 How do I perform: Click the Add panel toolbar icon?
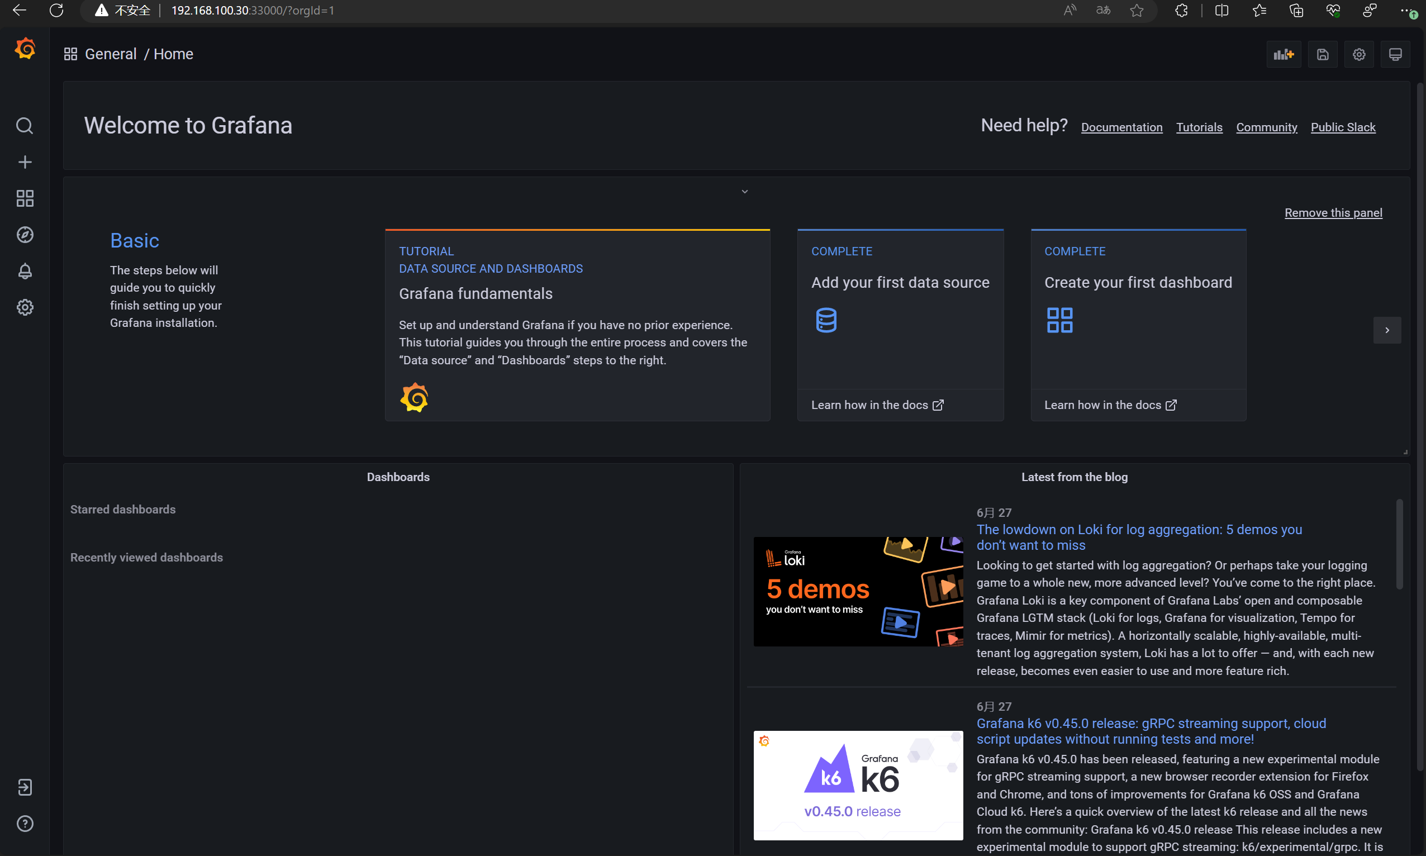click(x=1284, y=54)
